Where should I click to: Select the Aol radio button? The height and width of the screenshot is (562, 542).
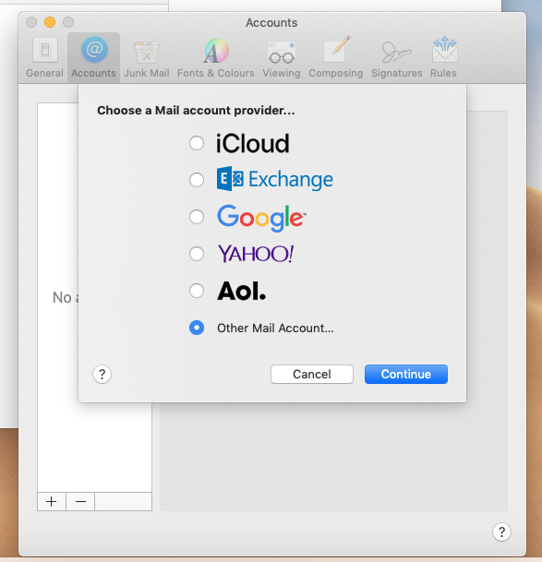point(197,291)
